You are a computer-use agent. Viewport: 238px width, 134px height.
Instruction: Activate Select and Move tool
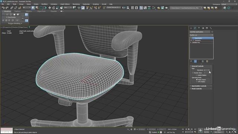[x=49, y=8]
